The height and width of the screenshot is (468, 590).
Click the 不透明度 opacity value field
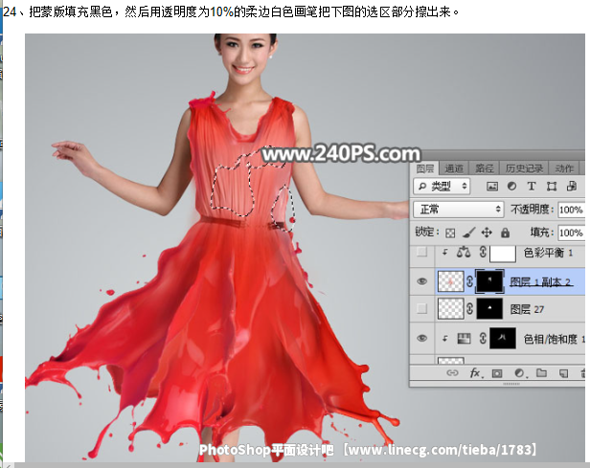571,210
